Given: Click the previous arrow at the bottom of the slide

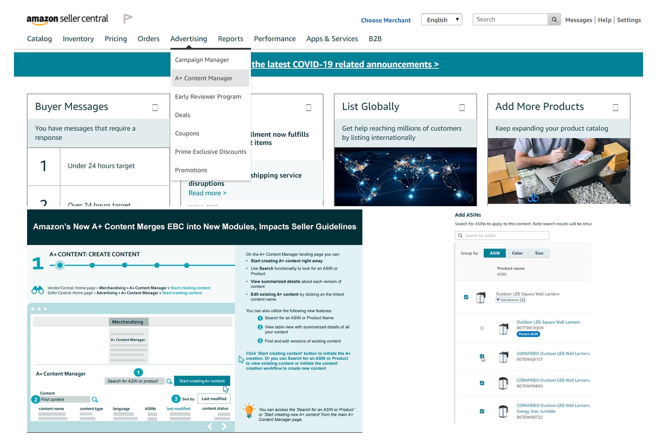Looking at the screenshot, I should tap(210, 426).
